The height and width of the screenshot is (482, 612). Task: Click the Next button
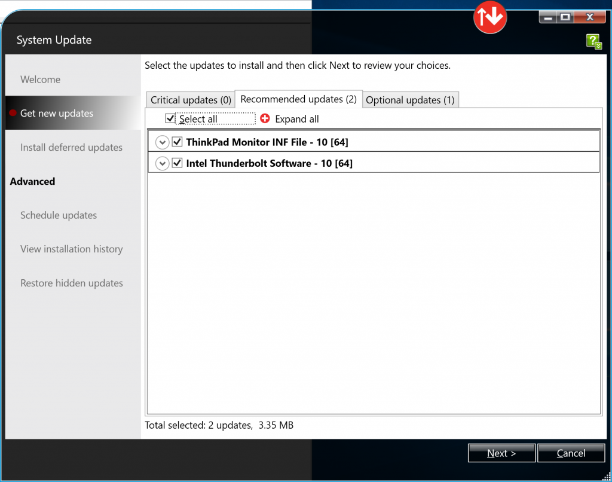click(501, 453)
